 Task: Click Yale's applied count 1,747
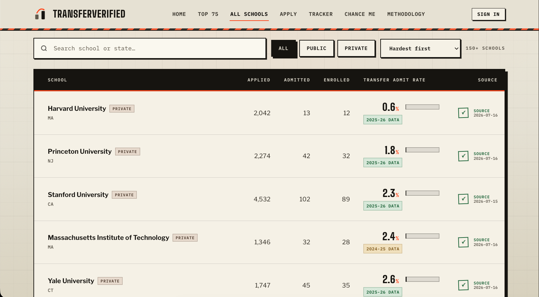click(x=263, y=285)
